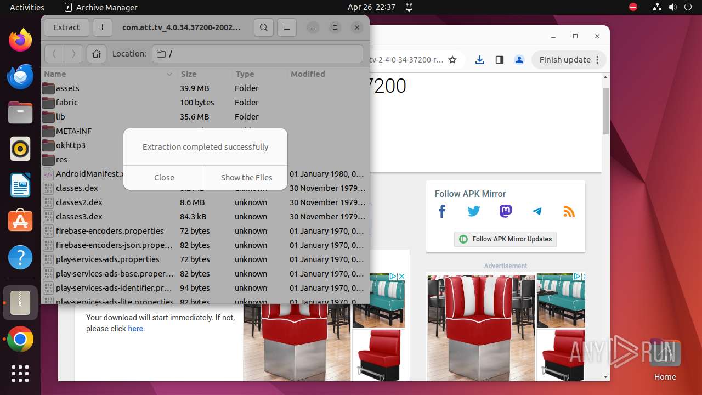Open APK Mirror RSS feed

569,211
